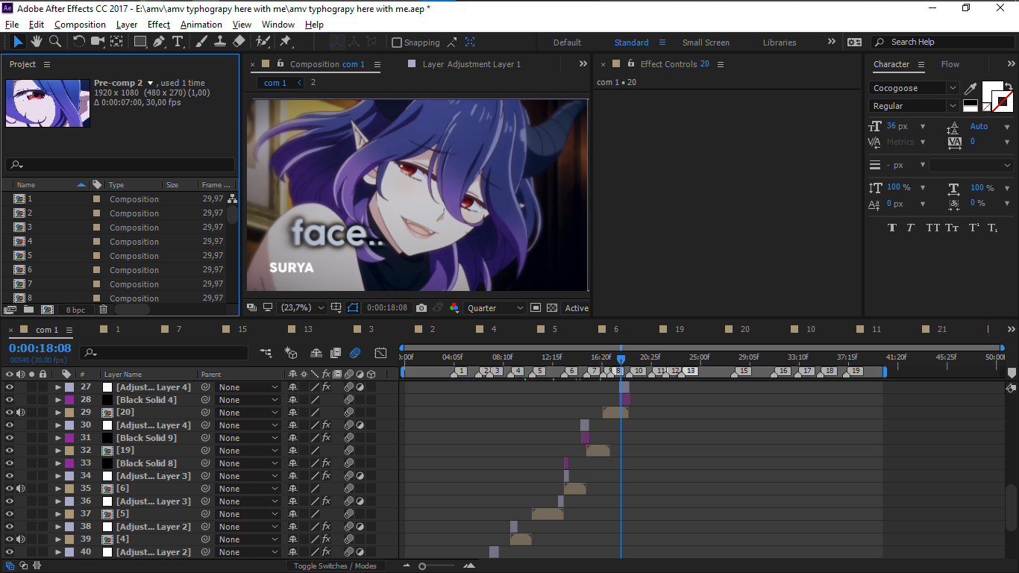Click the eyedropper in Character panel
This screenshot has width=1019, height=573.
tap(971, 90)
